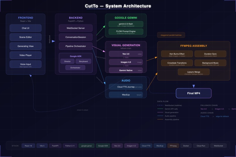Click the GOOGLE GEMINI panel heading
The height and width of the screenshot is (157, 236).
click(x=126, y=18)
